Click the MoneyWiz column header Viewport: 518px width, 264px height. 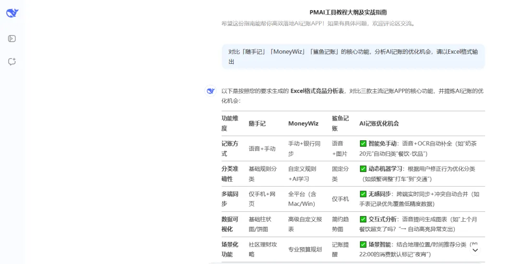[x=303, y=123]
